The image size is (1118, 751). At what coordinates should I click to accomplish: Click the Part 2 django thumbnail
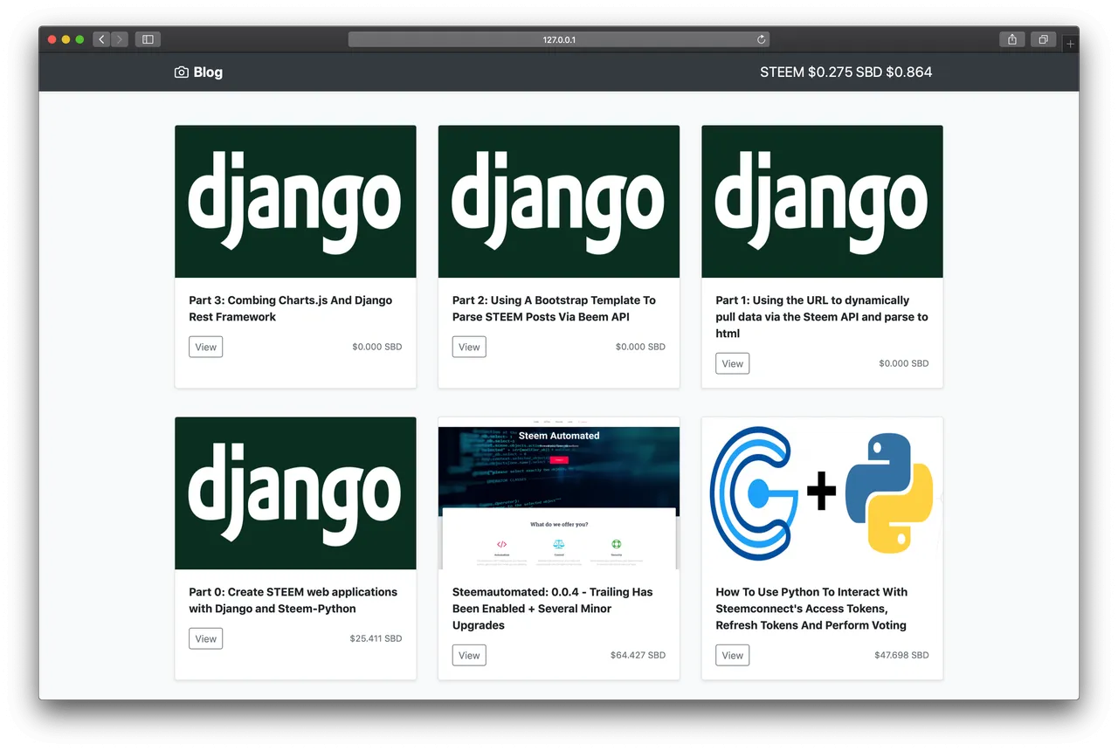(x=559, y=202)
